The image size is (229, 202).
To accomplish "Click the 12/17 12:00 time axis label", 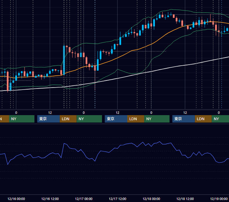I will (x=118, y=199).
